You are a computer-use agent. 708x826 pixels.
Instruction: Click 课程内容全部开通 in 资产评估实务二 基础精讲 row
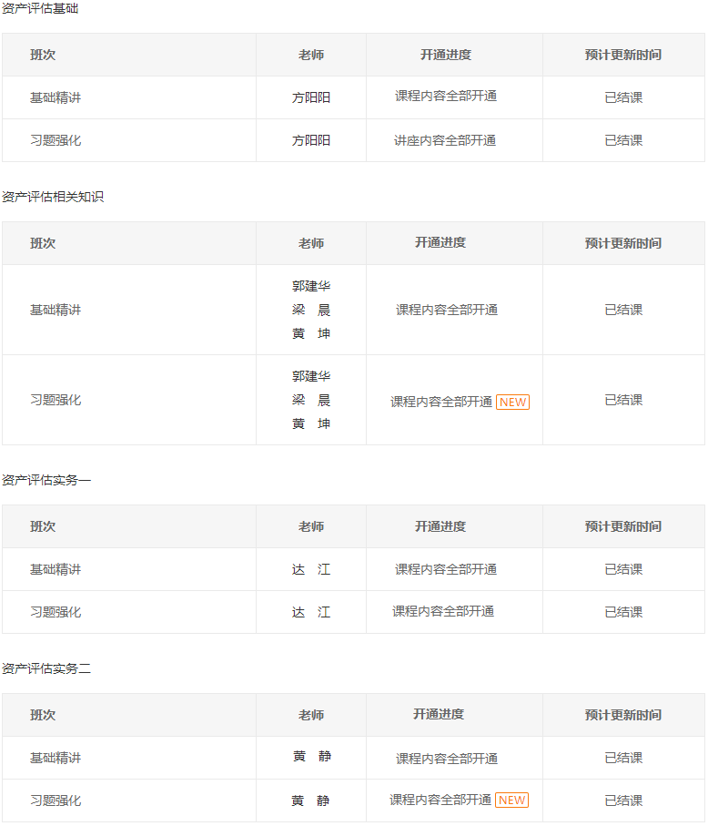(447, 759)
